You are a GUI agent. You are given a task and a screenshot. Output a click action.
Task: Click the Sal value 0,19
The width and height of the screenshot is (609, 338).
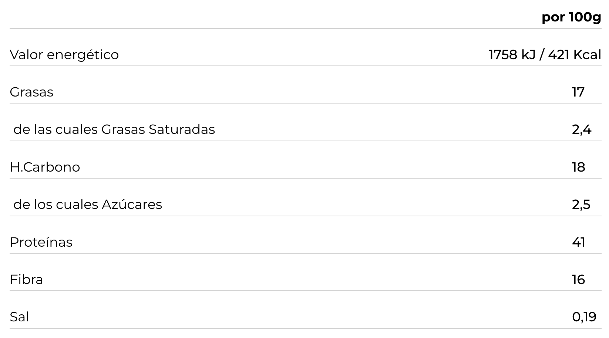[584, 317]
